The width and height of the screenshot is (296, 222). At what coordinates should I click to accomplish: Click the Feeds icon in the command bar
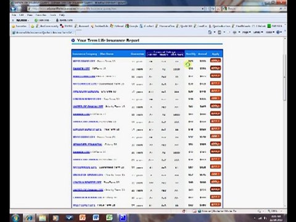[220, 32]
